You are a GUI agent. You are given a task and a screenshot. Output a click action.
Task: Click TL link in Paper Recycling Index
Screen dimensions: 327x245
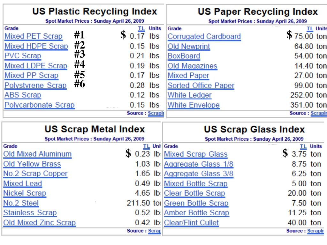point(310,28)
